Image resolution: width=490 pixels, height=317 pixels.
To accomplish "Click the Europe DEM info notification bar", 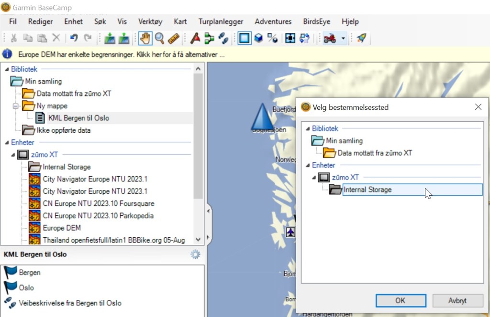I will 121,54.
